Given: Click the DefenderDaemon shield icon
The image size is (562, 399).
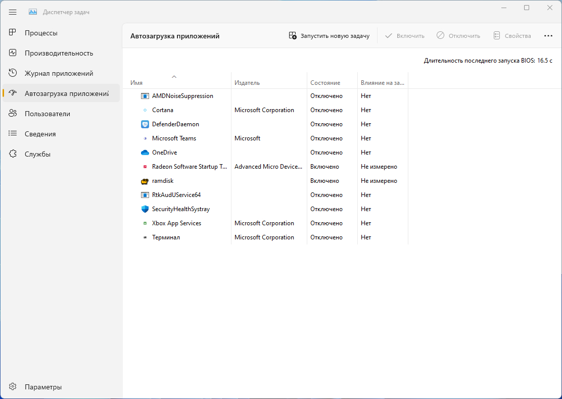Looking at the screenshot, I should click(145, 124).
